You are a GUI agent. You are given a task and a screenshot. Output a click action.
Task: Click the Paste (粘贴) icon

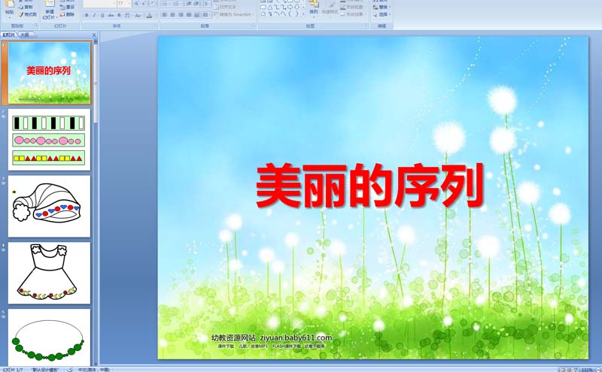point(9,9)
